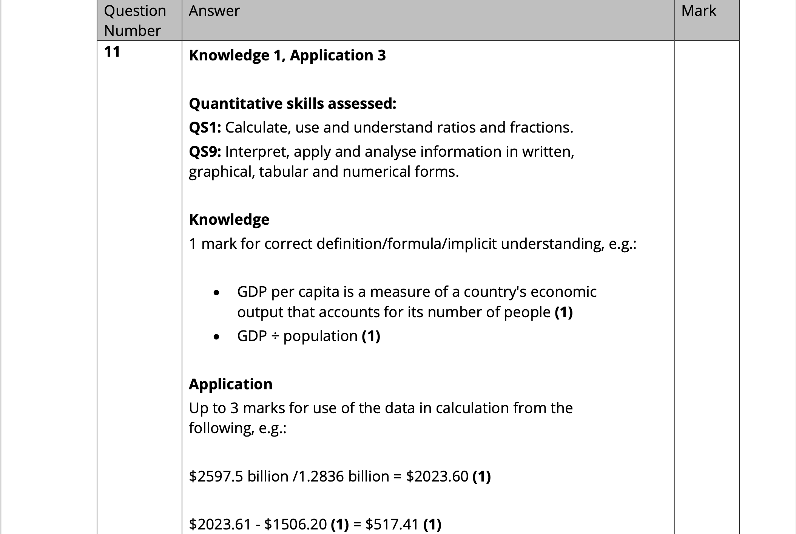The height and width of the screenshot is (534, 796).
Task: Click the "Question Number" column header
Action: click(x=135, y=20)
